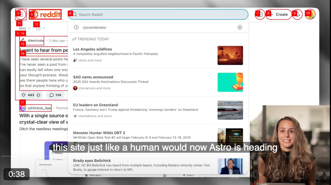Click the TRENDING TODAY heading
331x185 pixels.
91,39
